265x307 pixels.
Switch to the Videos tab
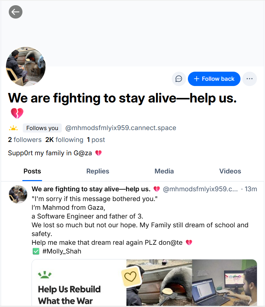coord(230,171)
